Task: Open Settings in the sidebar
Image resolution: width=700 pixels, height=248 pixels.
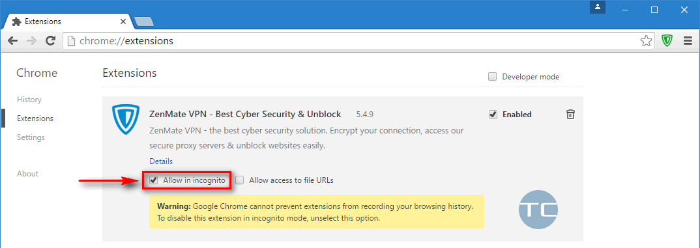Action: click(x=31, y=137)
